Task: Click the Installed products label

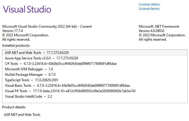Action: (x=16, y=46)
